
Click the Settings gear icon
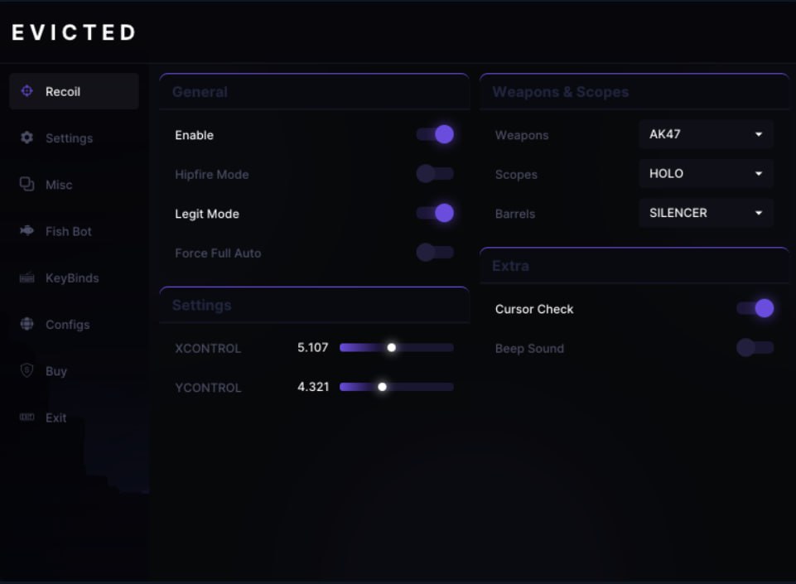tap(25, 138)
